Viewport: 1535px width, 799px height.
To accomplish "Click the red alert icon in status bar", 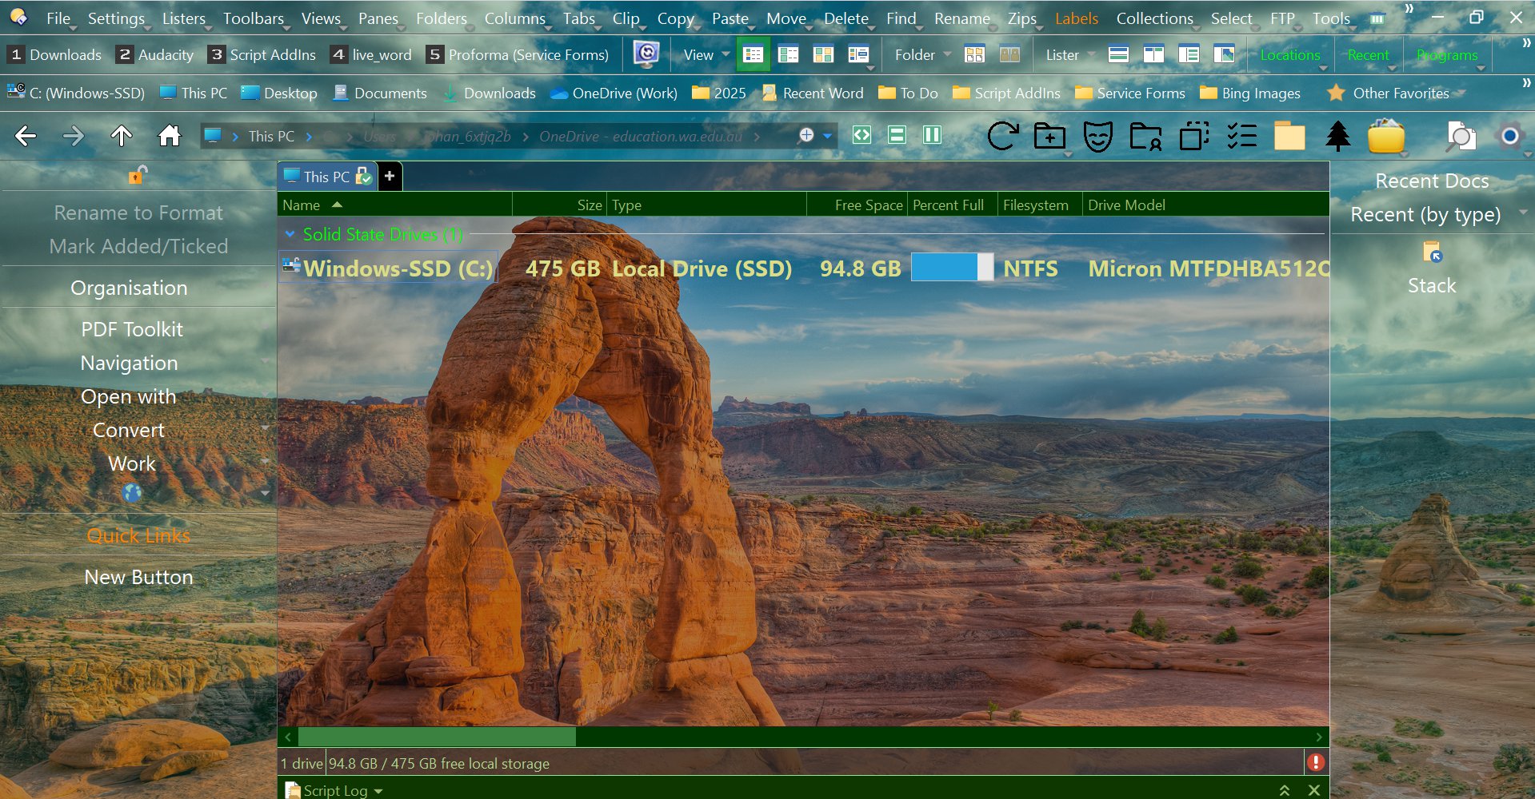I will (1315, 762).
